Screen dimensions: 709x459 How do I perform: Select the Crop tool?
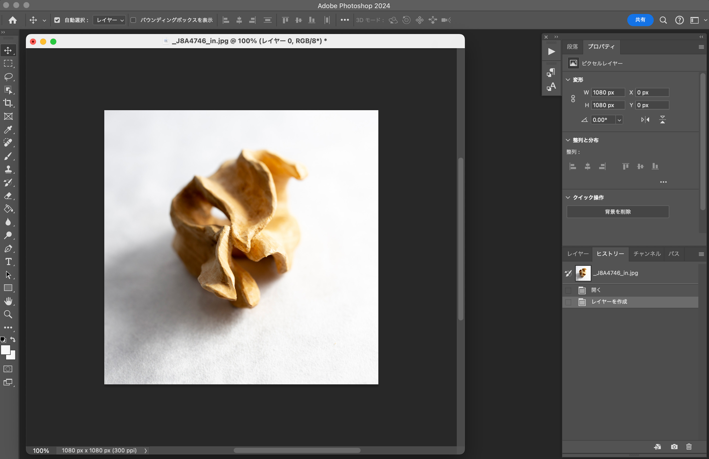[8, 103]
